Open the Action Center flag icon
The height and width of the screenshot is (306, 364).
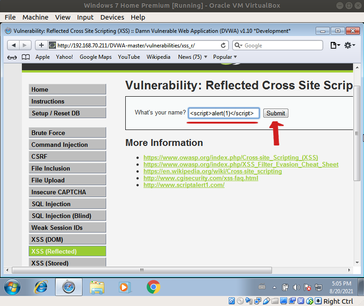click(308, 287)
